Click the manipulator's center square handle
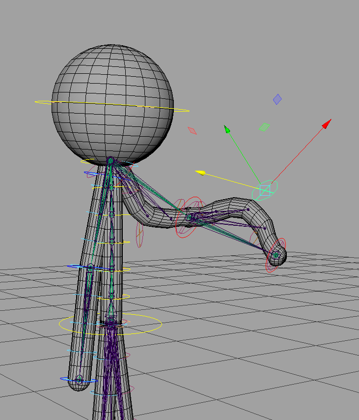The image size is (359, 420). (x=265, y=190)
